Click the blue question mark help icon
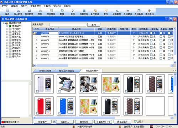The height and width of the screenshot is (128, 178). (x=54, y=122)
